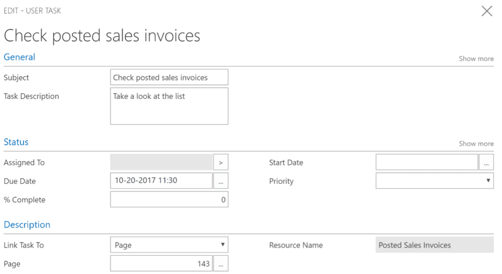Select the greyed Assigned To field
The height and width of the screenshot is (274, 502).
pyautogui.click(x=161, y=162)
